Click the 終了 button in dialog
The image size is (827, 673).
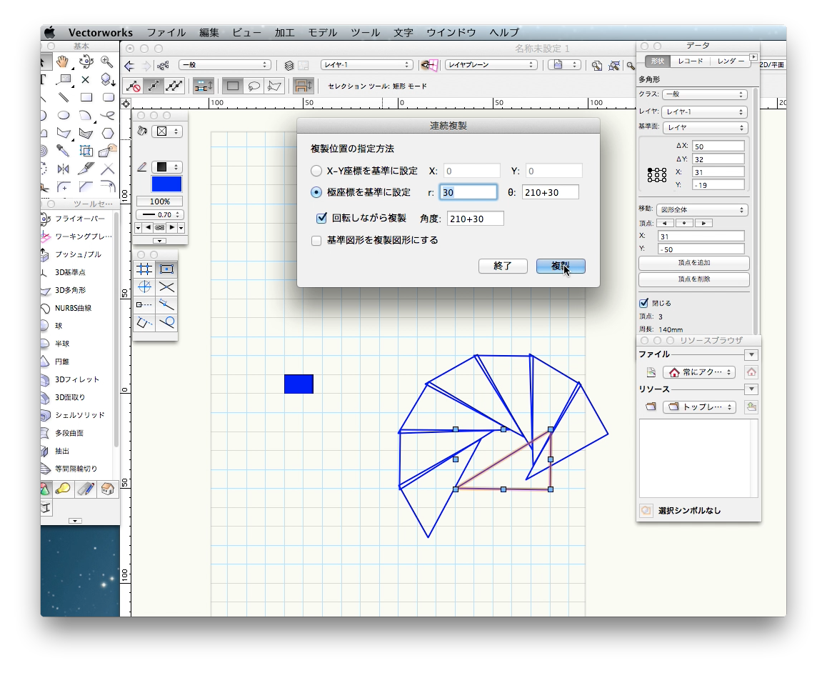point(503,266)
